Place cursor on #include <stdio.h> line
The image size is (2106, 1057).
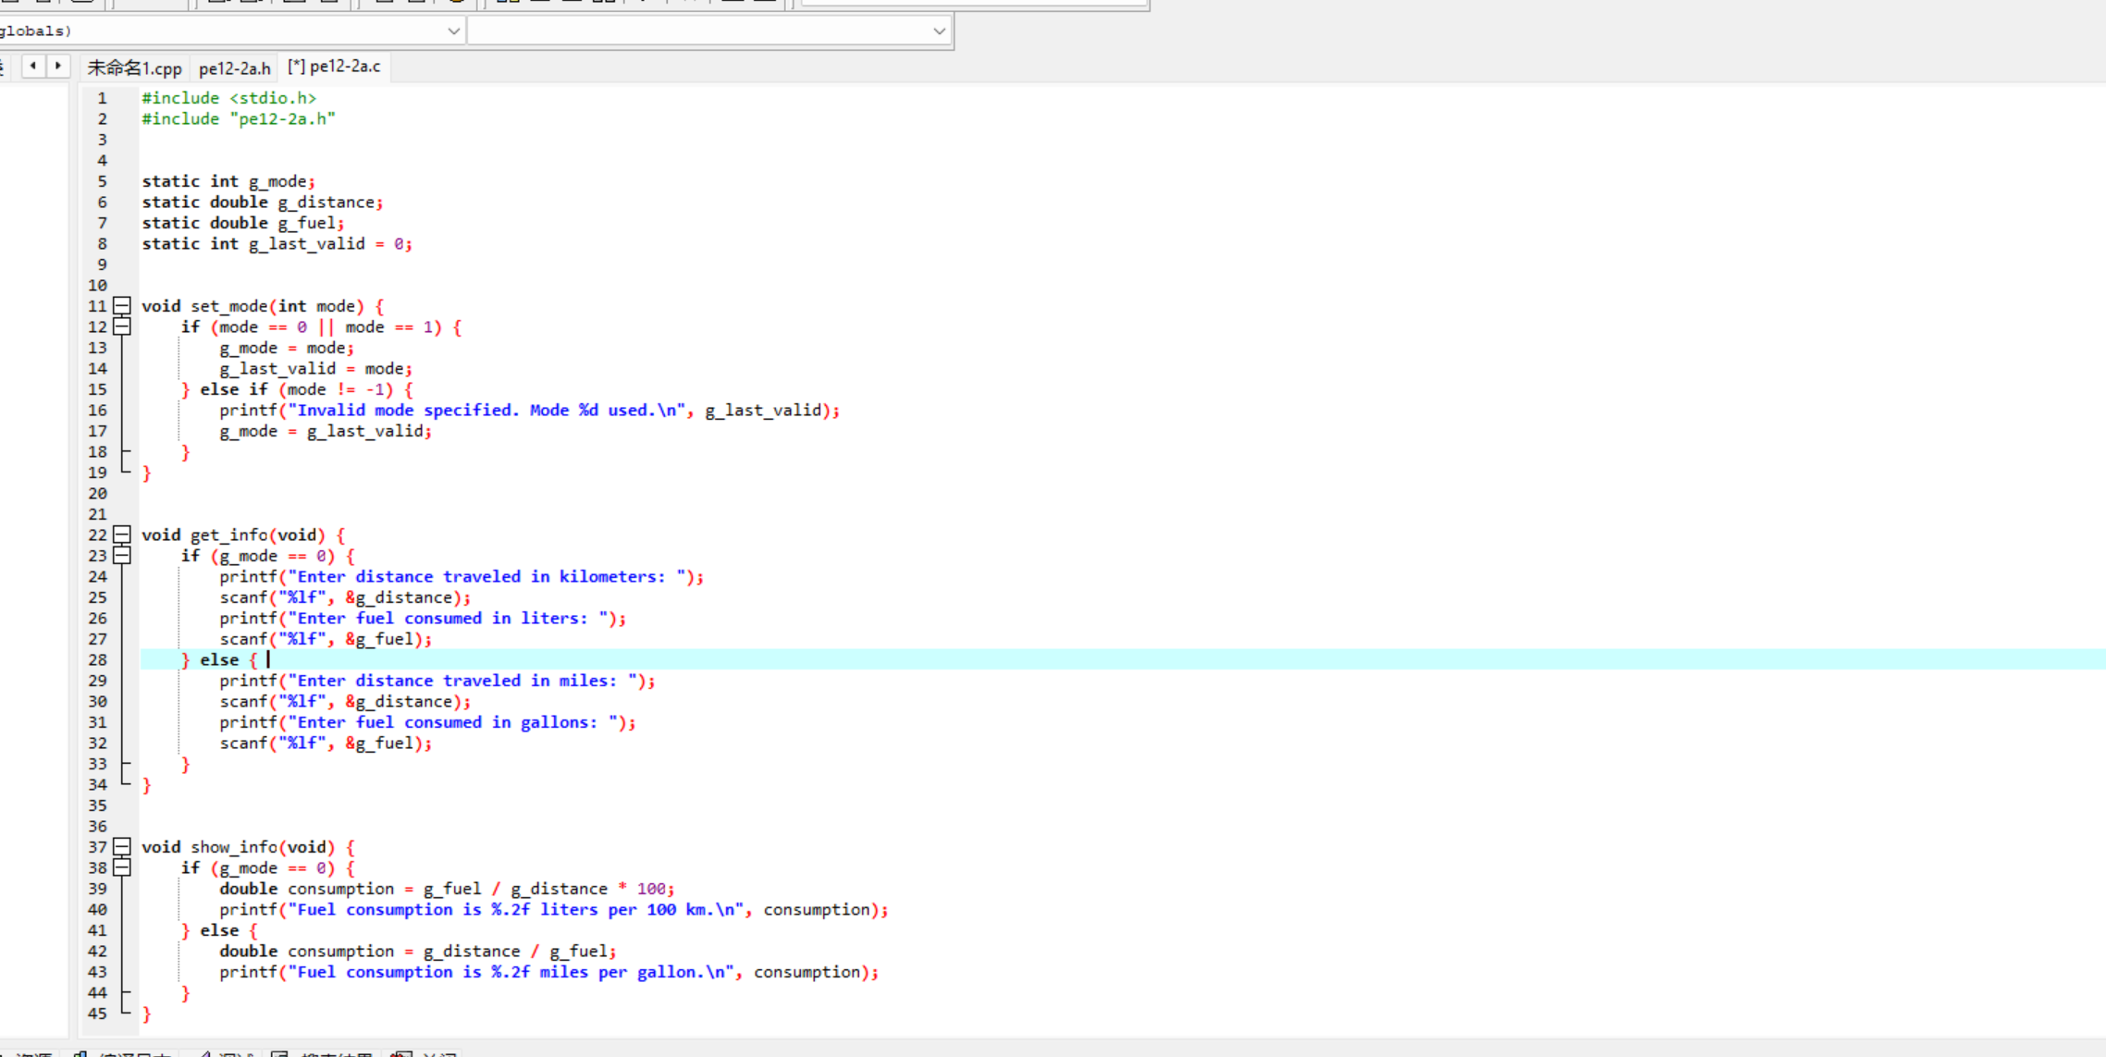coord(228,98)
